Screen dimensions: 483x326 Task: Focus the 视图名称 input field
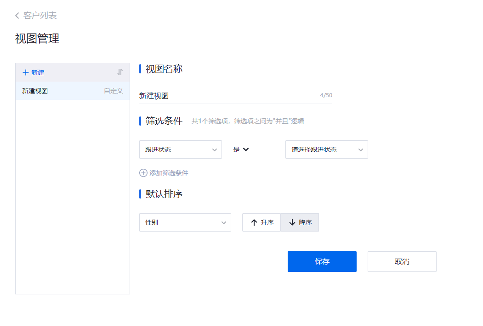point(235,96)
